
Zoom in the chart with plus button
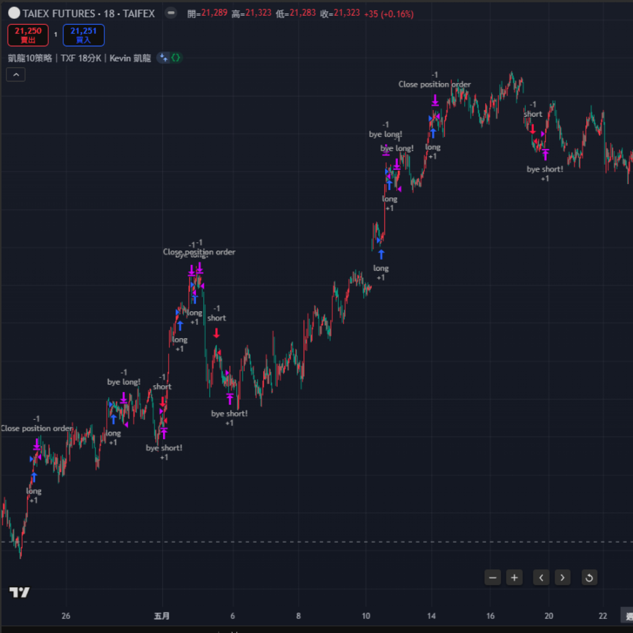(x=515, y=577)
